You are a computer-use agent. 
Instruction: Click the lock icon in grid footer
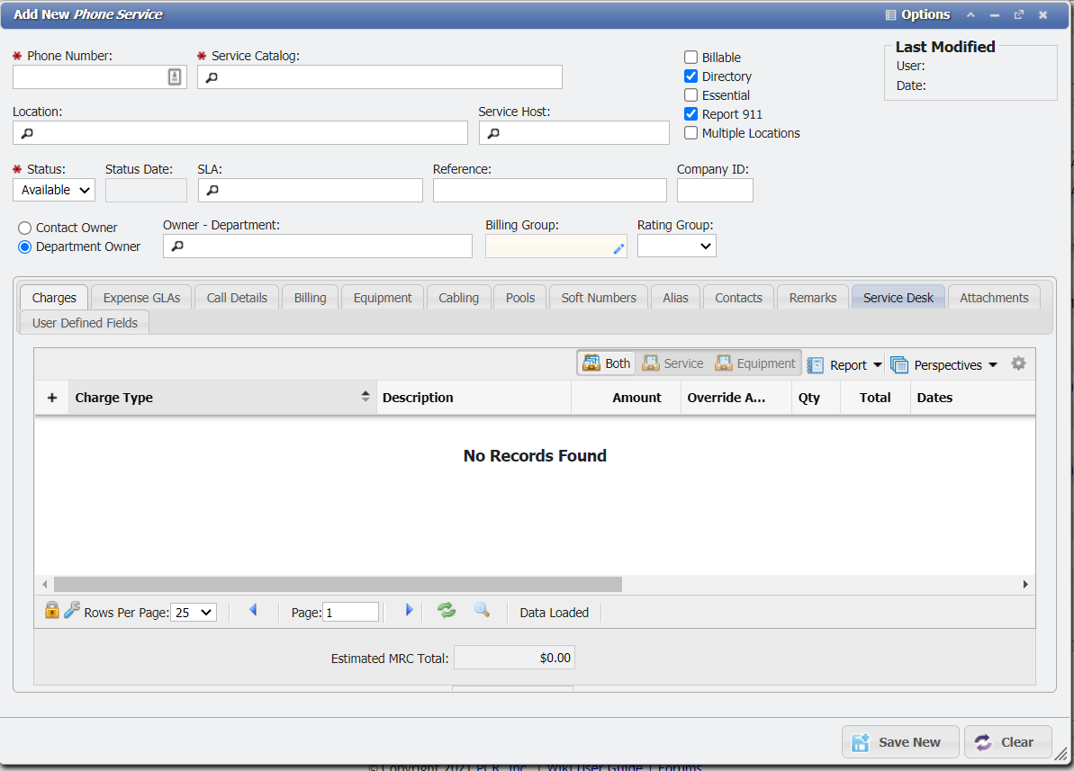point(51,611)
